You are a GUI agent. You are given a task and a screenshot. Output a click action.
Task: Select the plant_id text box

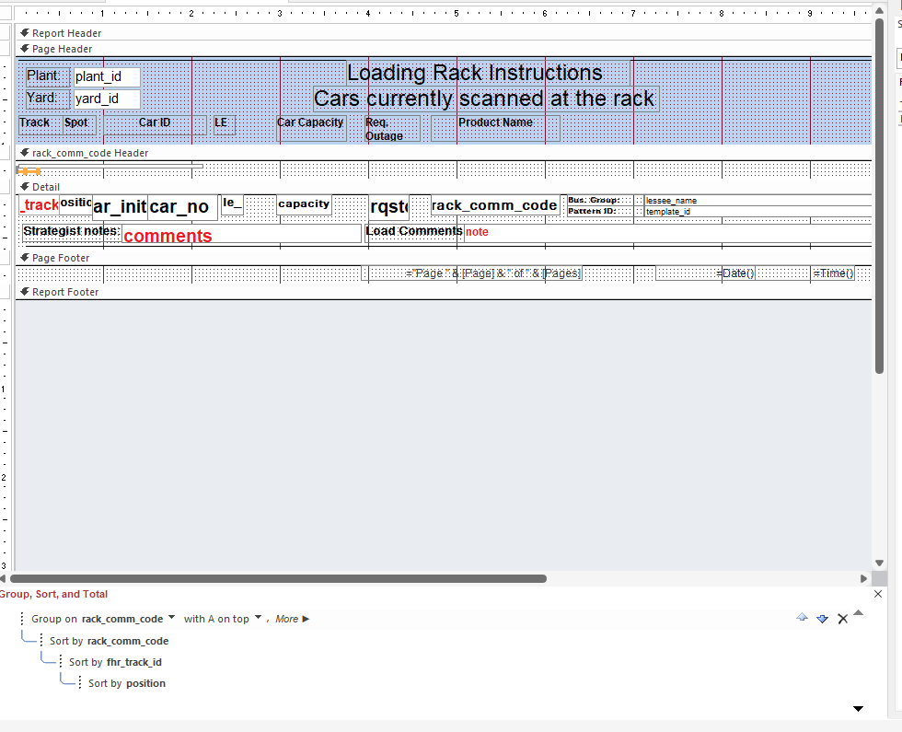(x=107, y=76)
